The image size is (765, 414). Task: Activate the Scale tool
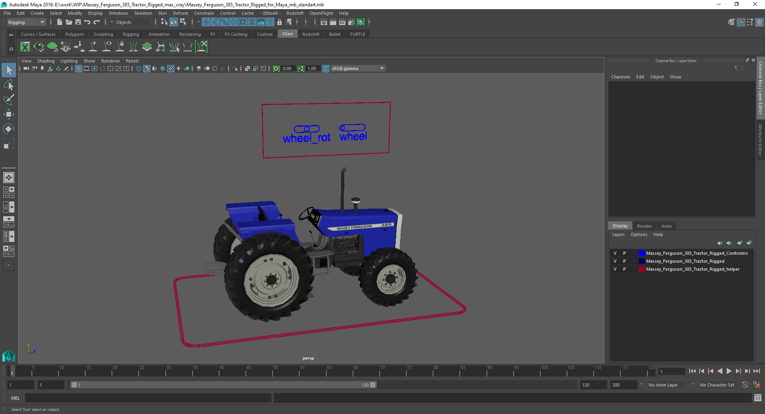pos(9,143)
